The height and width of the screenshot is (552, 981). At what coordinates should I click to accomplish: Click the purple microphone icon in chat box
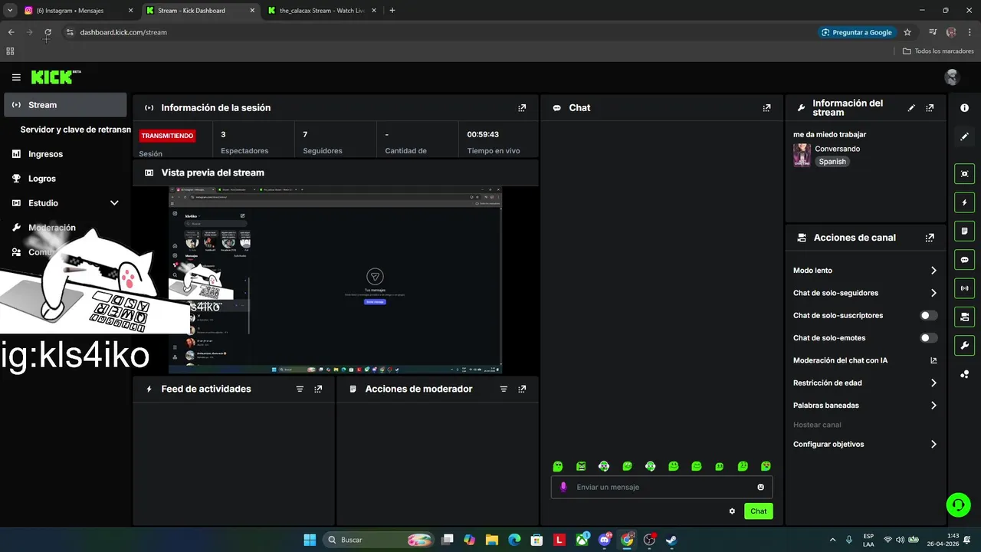point(563,487)
